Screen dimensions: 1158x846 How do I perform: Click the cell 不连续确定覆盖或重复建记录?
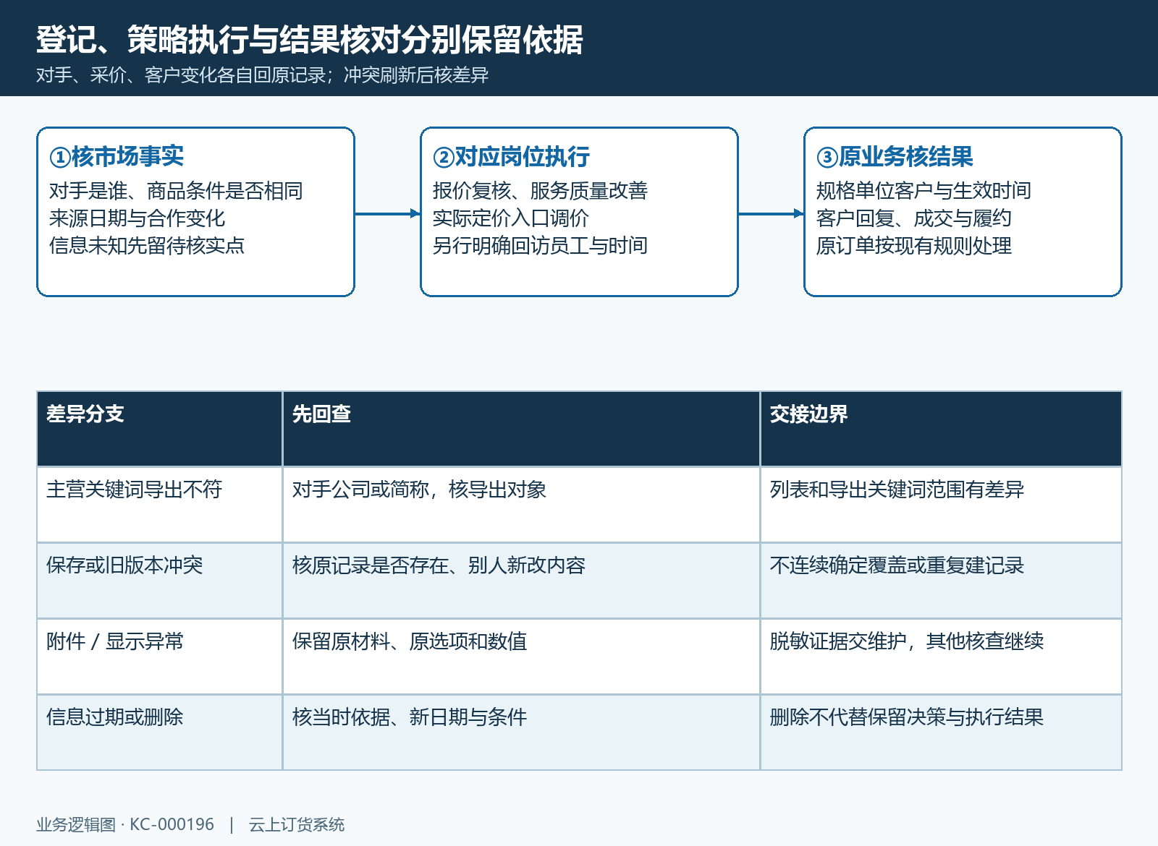tap(941, 581)
